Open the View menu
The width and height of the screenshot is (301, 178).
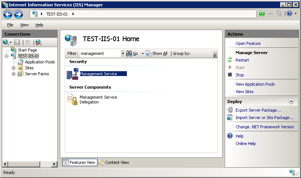(24, 25)
